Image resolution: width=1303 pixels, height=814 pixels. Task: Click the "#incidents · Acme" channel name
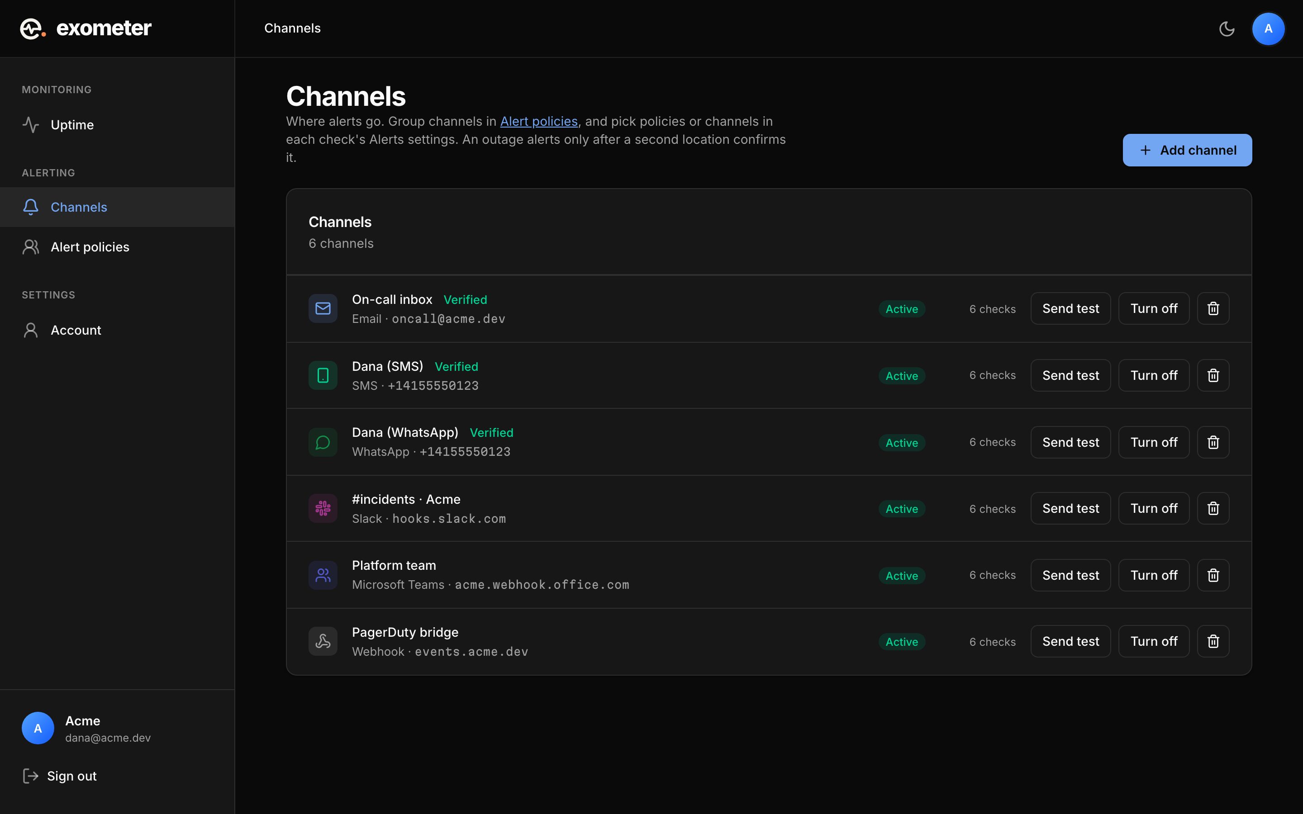tap(406, 499)
